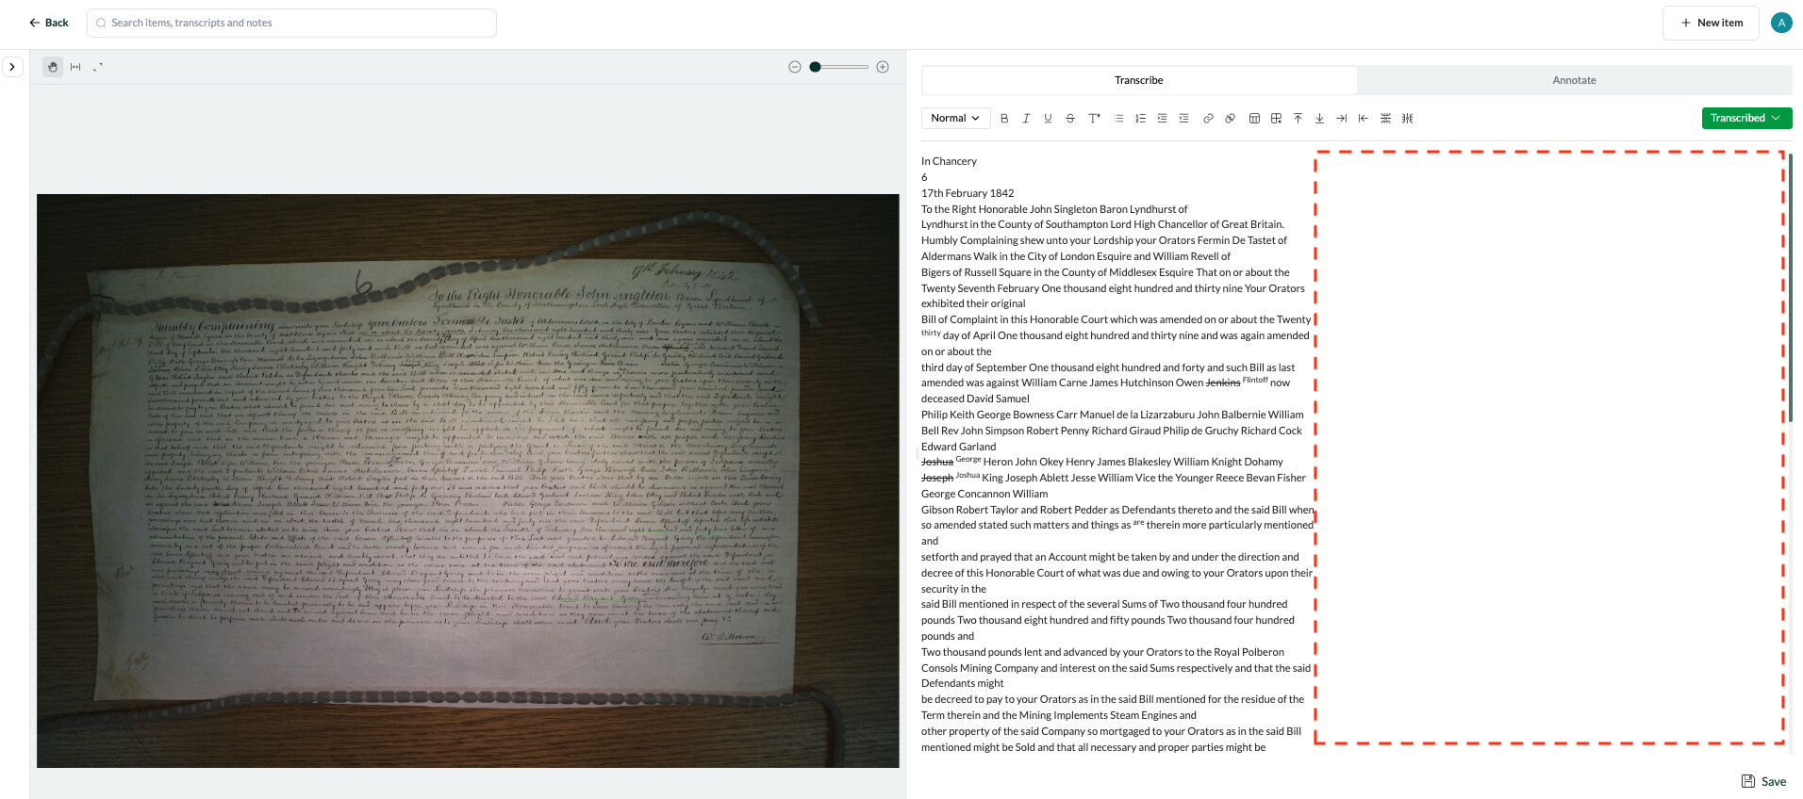The height and width of the screenshot is (799, 1803).
Task: Toggle strikethrough formatting
Action: pyautogui.click(x=1070, y=118)
